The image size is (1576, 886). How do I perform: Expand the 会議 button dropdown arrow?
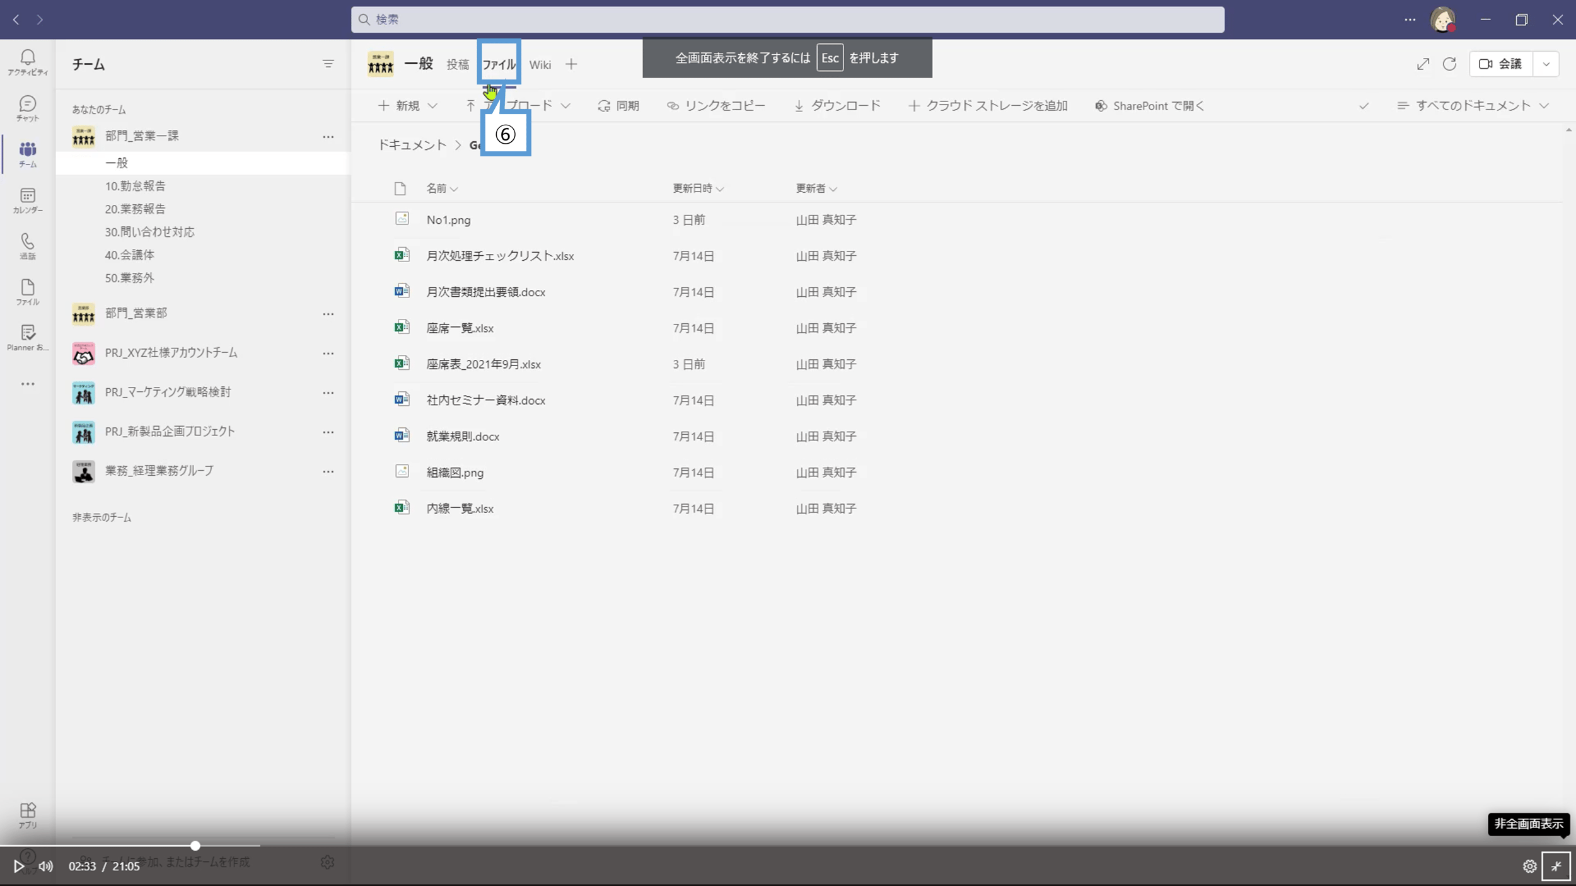click(x=1546, y=64)
